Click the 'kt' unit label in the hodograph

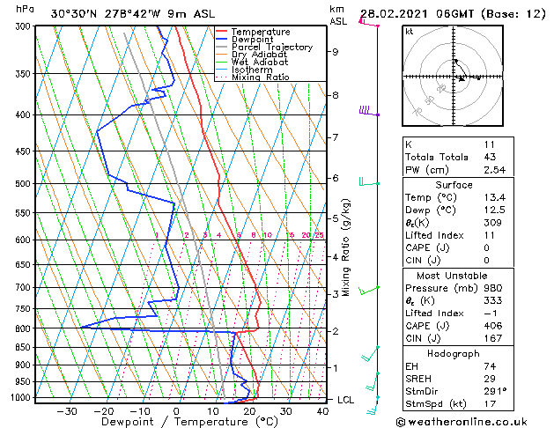tap(410, 32)
